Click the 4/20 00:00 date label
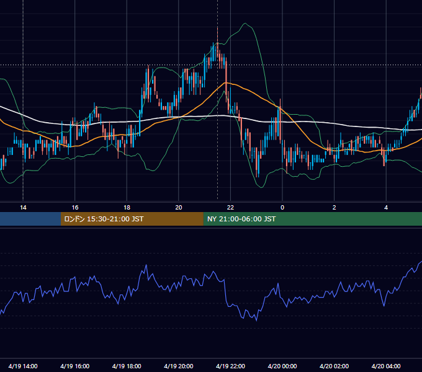 [282, 366]
